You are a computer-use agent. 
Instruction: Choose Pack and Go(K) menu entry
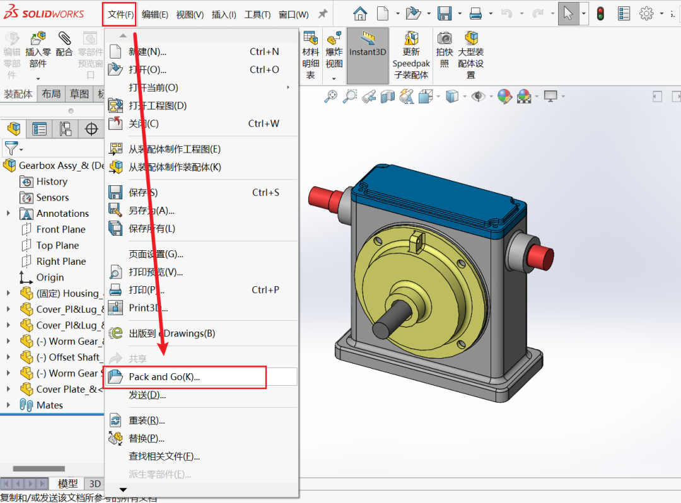pos(164,377)
